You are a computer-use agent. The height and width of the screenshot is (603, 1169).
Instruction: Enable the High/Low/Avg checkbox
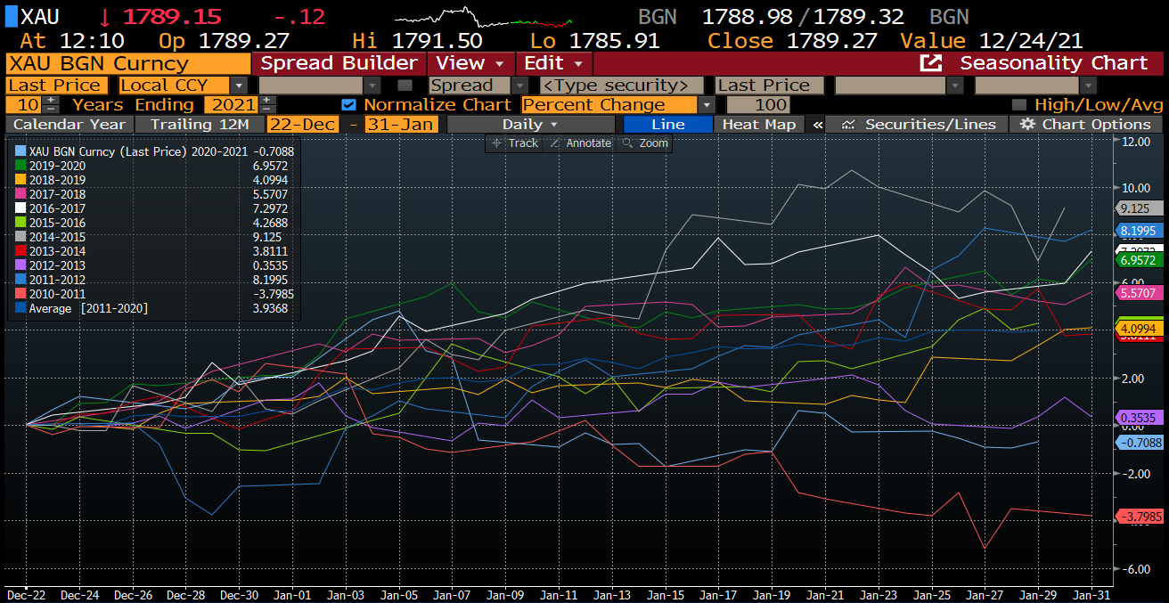pos(1019,105)
